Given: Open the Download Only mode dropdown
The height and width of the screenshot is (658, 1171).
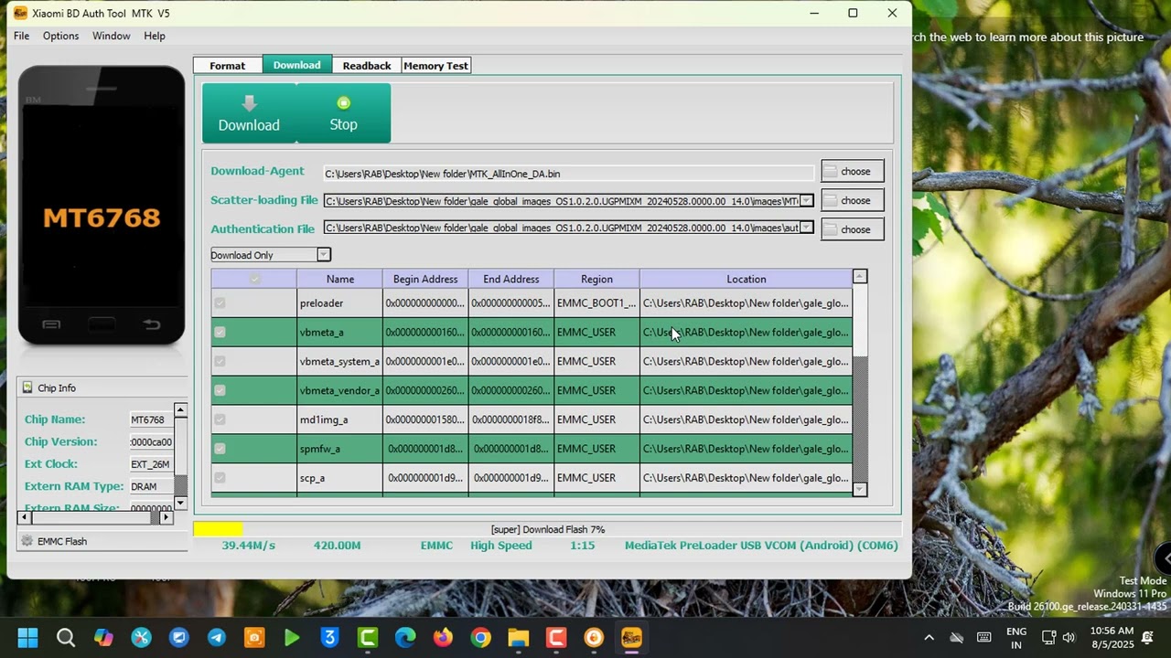Looking at the screenshot, I should [323, 255].
